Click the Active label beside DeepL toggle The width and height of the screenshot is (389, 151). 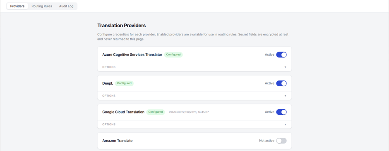(x=269, y=83)
